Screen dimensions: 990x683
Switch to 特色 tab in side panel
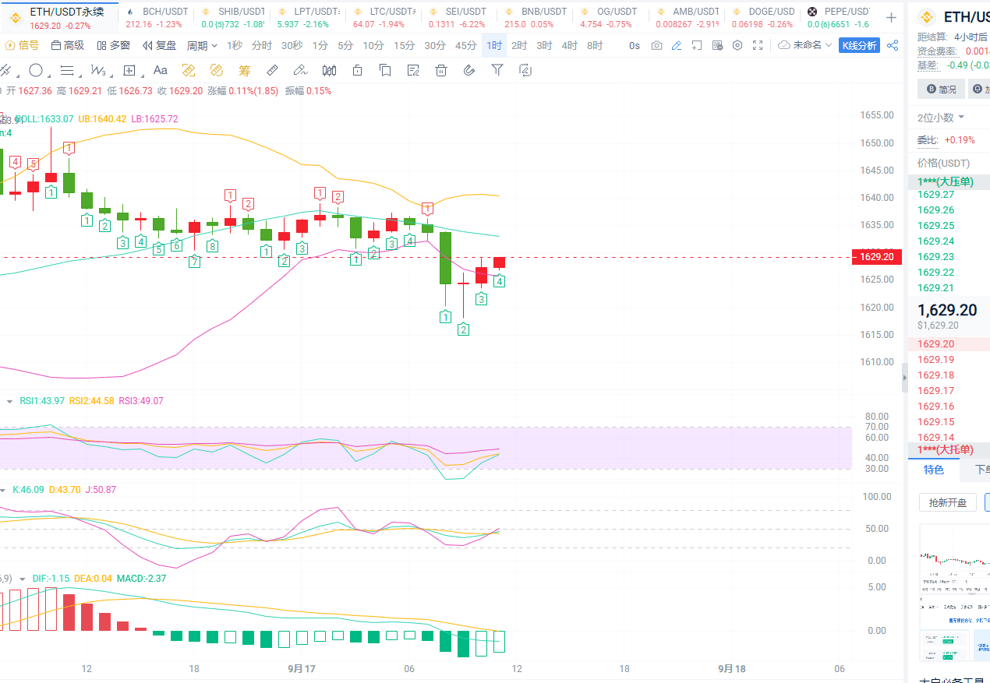(x=933, y=470)
